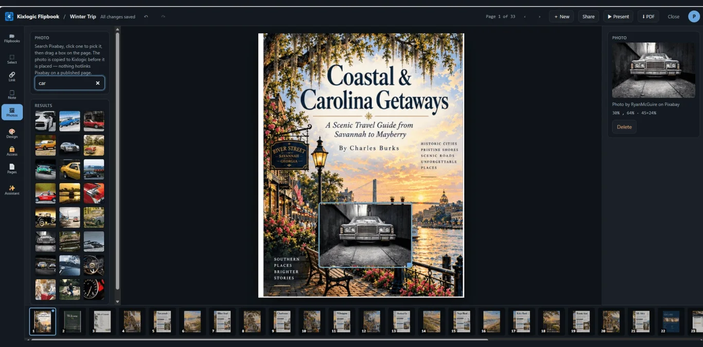This screenshot has height=347, width=703.
Task: Click the 'Page 1 of 33' indicator
Action: coord(500,16)
